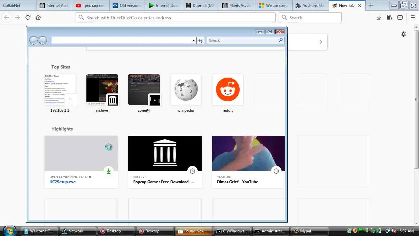Image resolution: width=419 pixels, height=236 pixels.
Task: Open the reddit top site tile
Action: click(x=228, y=93)
